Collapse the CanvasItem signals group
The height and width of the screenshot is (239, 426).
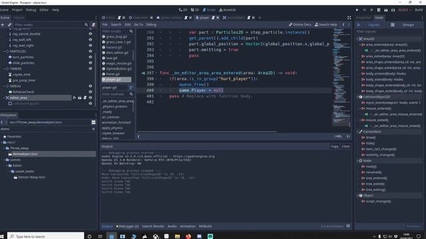pos(357,131)
